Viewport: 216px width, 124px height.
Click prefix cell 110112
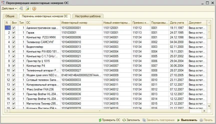pos(141,28)
